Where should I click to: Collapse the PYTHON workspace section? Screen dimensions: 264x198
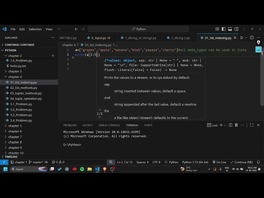click(29, 50)
